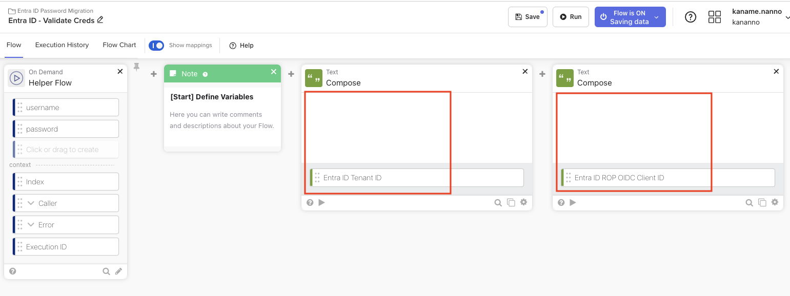Click the 'Click or drag to create' field
The image size is (790, 296).
click(67, 150)
